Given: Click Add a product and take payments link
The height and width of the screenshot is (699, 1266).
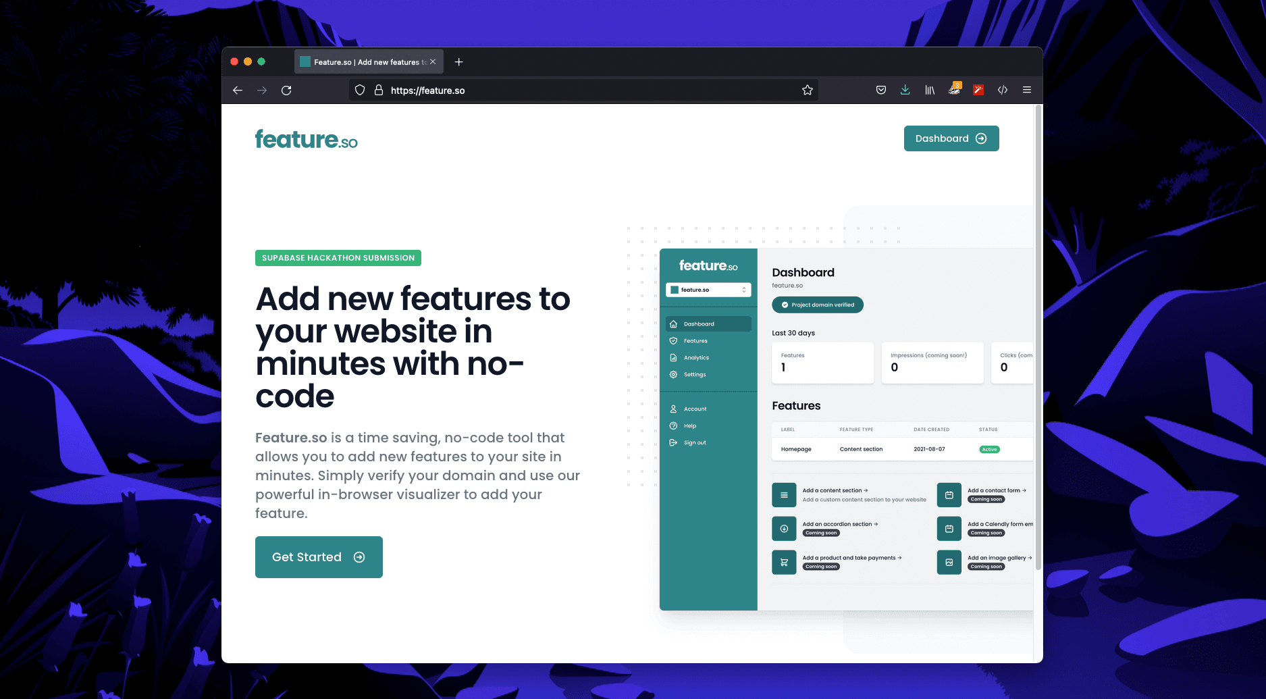Looking at the screenshot, I should click(852, 558).
